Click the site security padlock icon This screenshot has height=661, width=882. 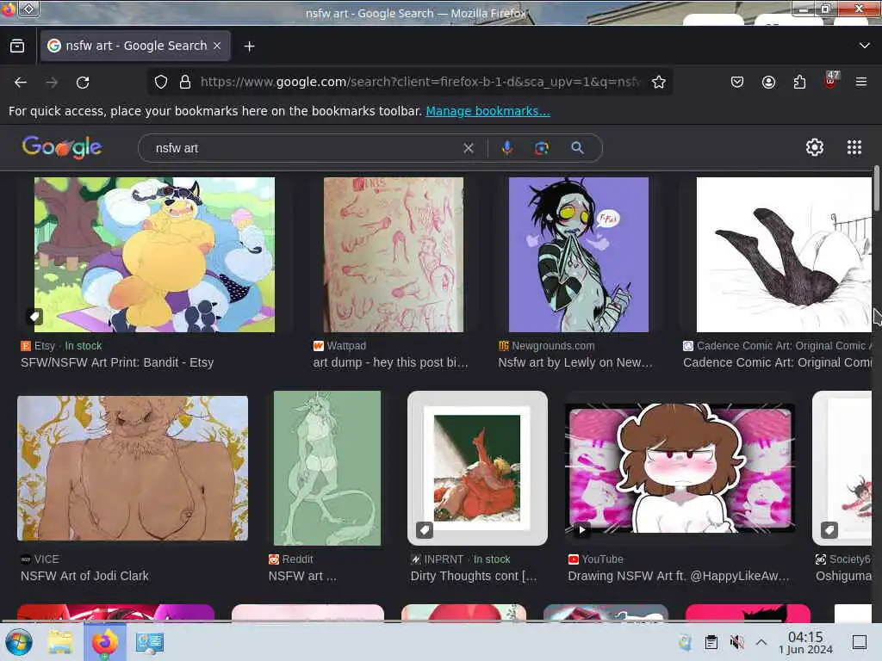(184, 82)
